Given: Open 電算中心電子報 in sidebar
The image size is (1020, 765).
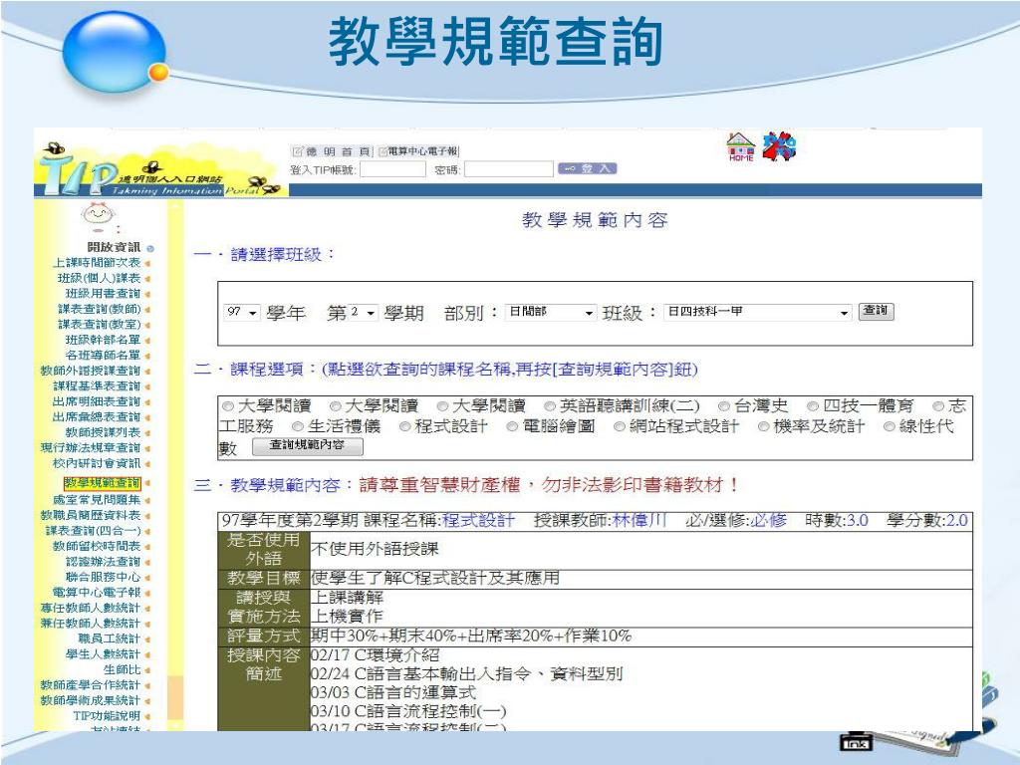Looking at the screenshot, I should coord(97,593).
